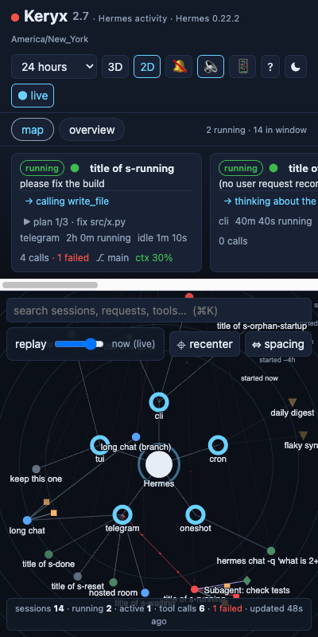Image resolution: width=318 pixels, height=637 pixels.
Task: Click the title of s-orphan-startup label
Action: pyautogui.click(x=262, y=326)
